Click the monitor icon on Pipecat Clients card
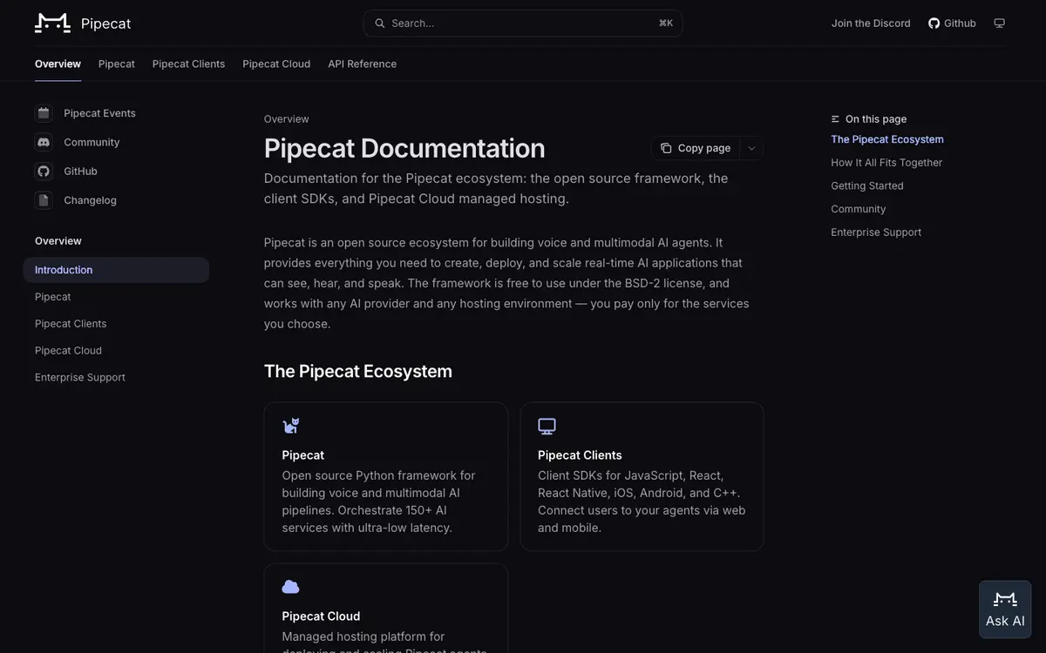Viewport: 1046px width, 653px height. tap(547, 426)
